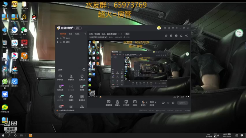
Task: Open the mode switch pill beside the logo
Action: tap(78, 28)
